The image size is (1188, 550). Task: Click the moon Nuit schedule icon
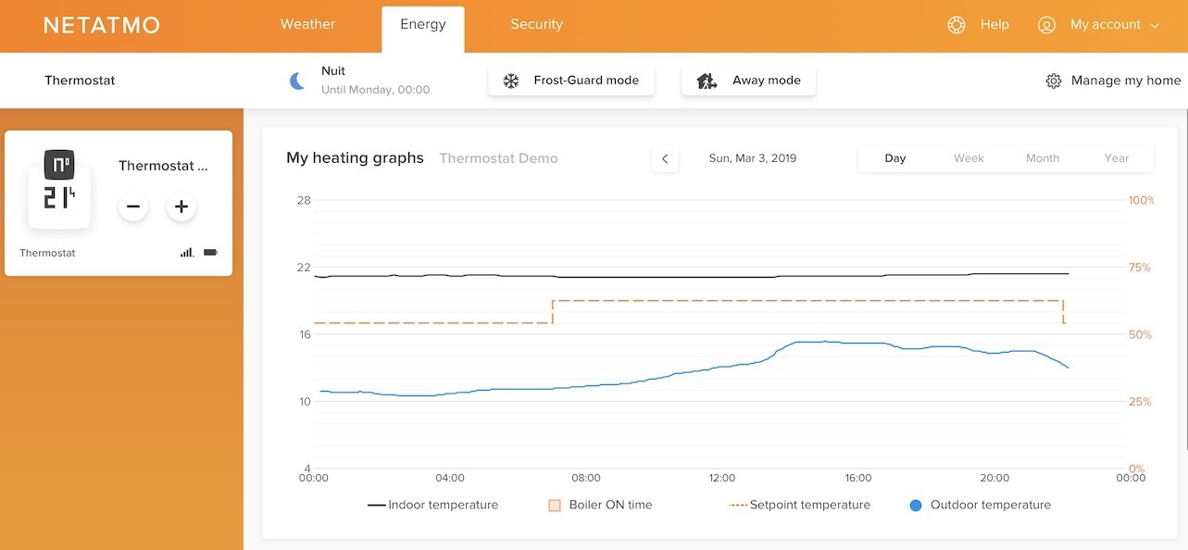297,81
